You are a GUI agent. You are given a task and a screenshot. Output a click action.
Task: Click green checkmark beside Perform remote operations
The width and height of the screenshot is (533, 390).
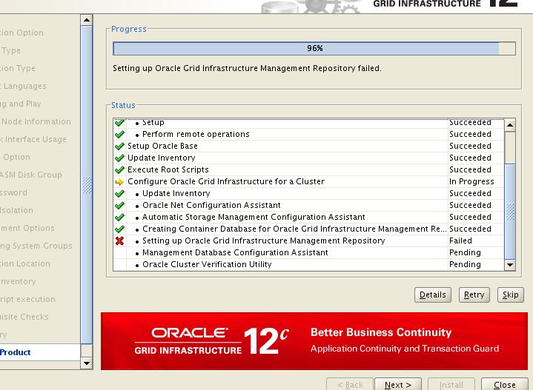coord(119,135)
